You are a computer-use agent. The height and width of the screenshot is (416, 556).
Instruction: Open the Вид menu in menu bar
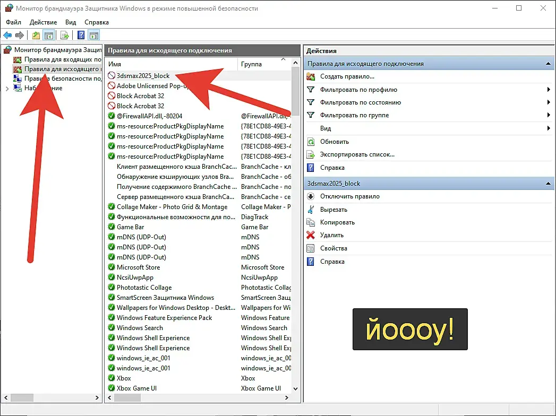point(71,22)
